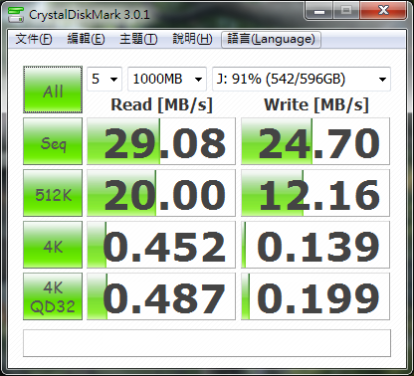Start the 4K QD32 test
The height and width of the screenshot is (376, 414).
click(x=53, y=296)
